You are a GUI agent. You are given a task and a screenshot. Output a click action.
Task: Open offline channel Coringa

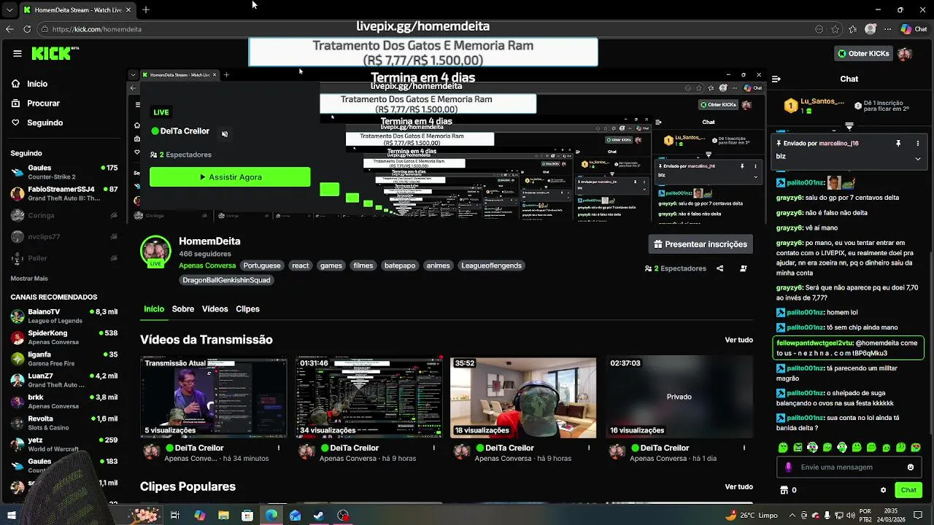point(64,215)
